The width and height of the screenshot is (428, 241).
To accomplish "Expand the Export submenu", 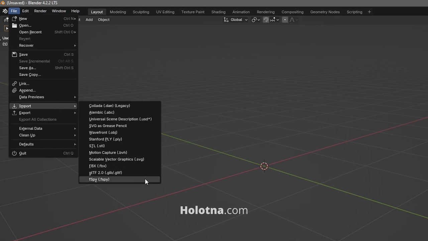I will tap(43, 113).
